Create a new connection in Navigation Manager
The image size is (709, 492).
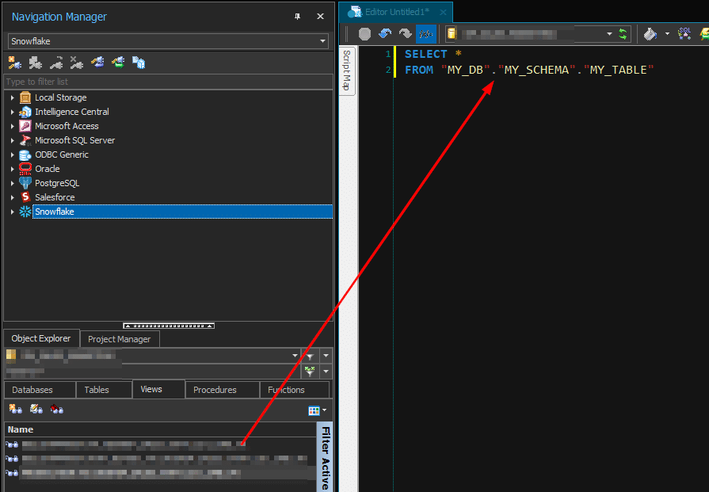(x=15, y=63)
